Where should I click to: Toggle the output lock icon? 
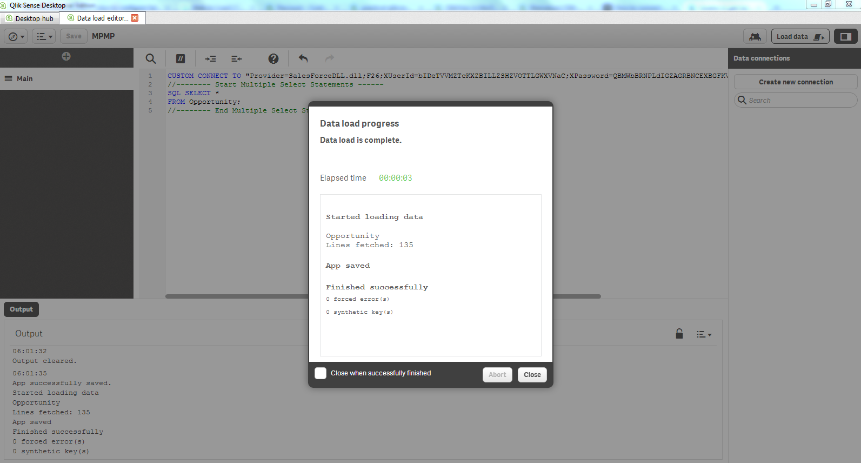coord(679,334)
